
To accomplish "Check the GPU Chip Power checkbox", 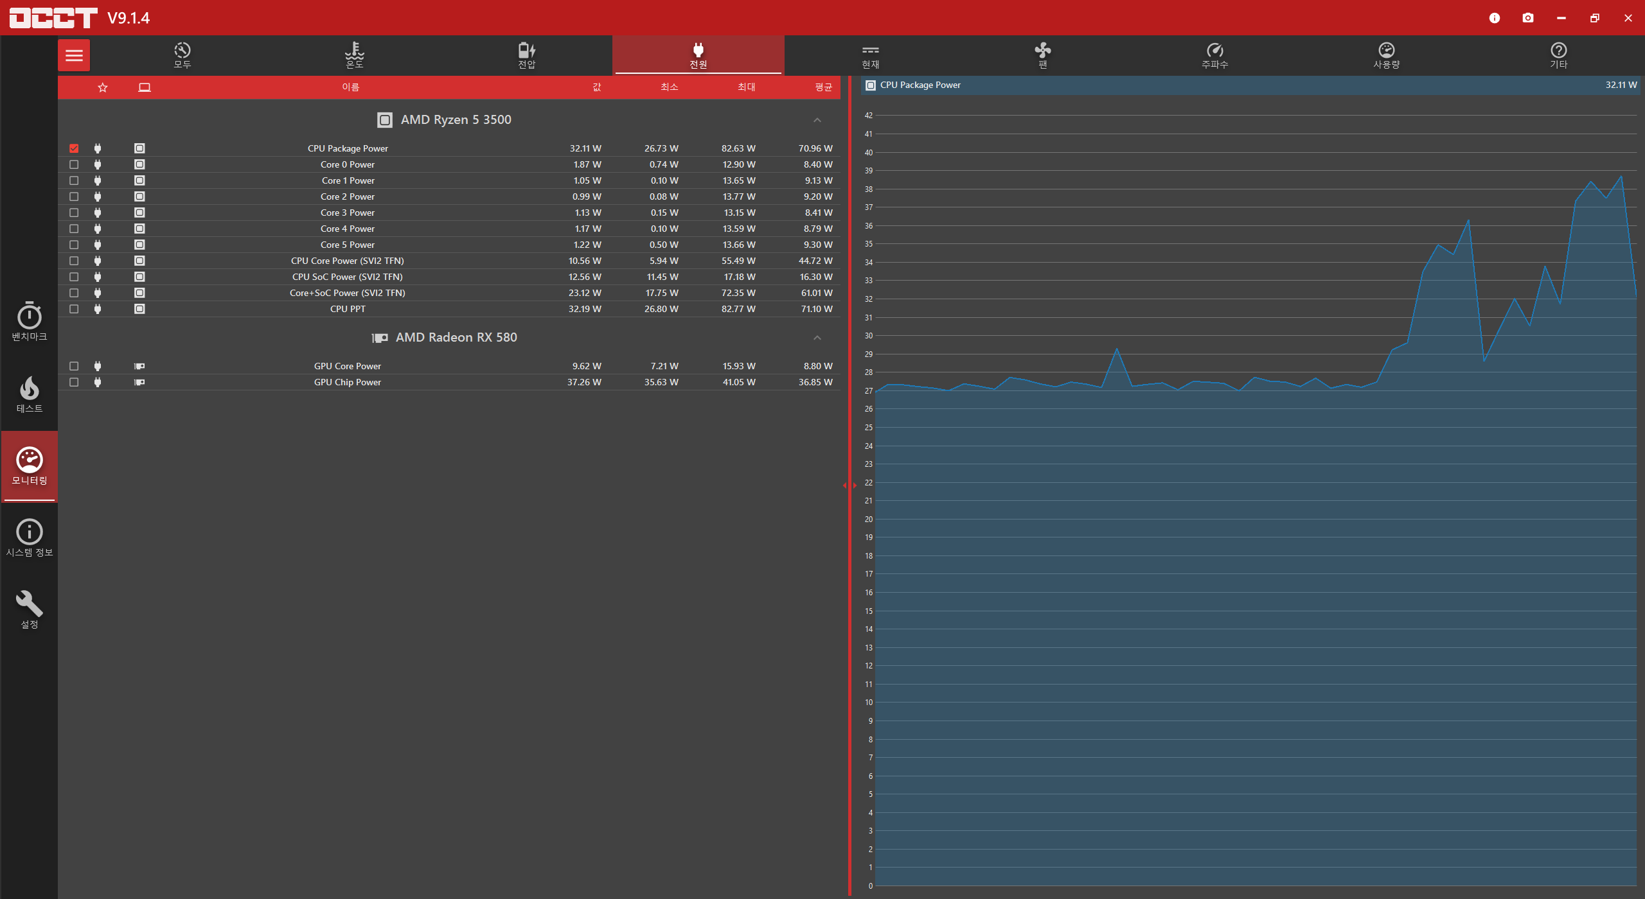I will click(74, 382).
